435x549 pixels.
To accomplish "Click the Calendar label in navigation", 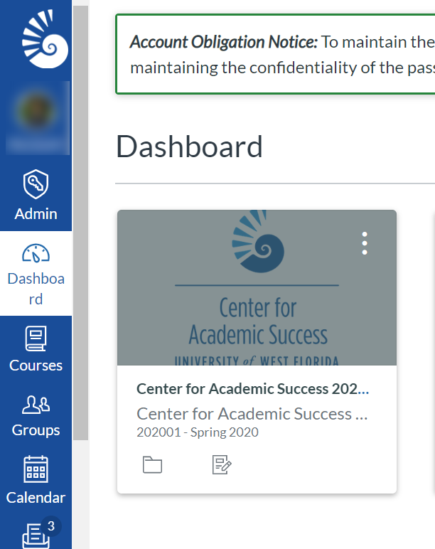I will point(36,498).
